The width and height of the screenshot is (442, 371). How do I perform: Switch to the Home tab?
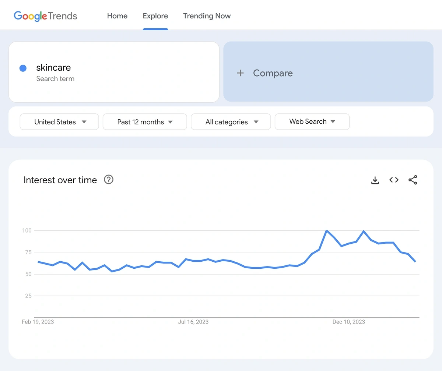(x=117, y=16)
